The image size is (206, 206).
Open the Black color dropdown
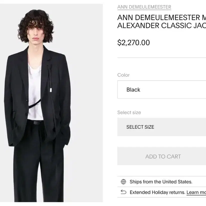click(x=161, y=90)
